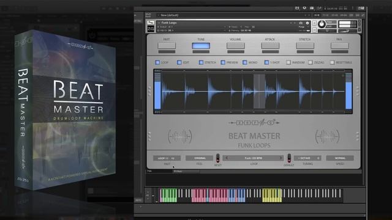
Task: Select the FX Rack tab below the instrument
Action: [x=186, y=171]
